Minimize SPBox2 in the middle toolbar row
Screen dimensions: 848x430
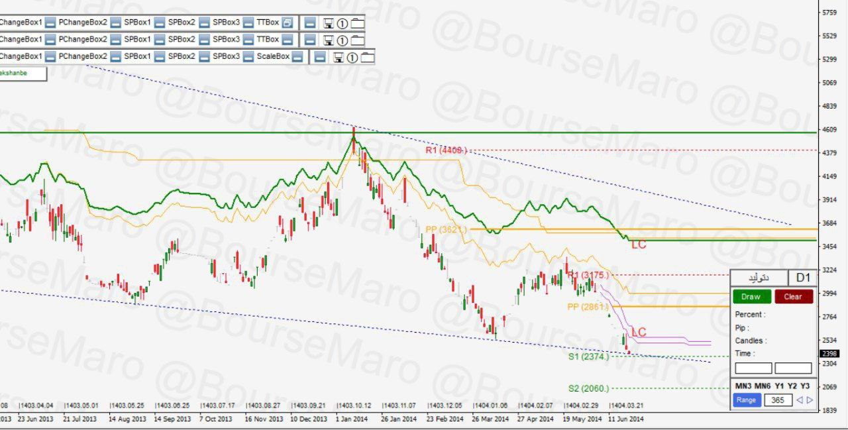204,40
